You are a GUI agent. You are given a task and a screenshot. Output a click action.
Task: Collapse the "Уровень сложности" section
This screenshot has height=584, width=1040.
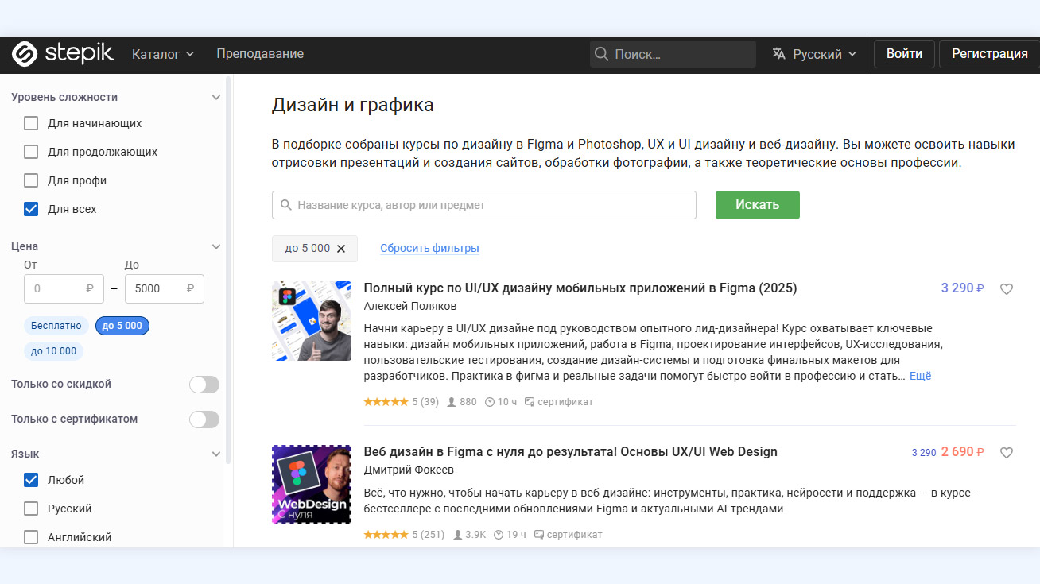215,97
